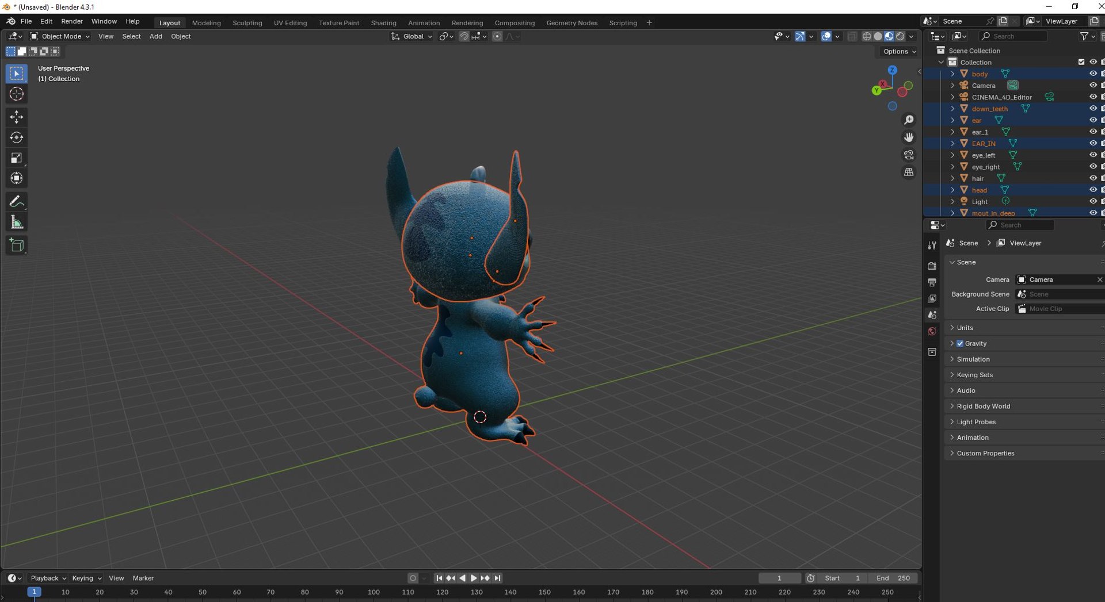Open the File menu

click(26, 21)
